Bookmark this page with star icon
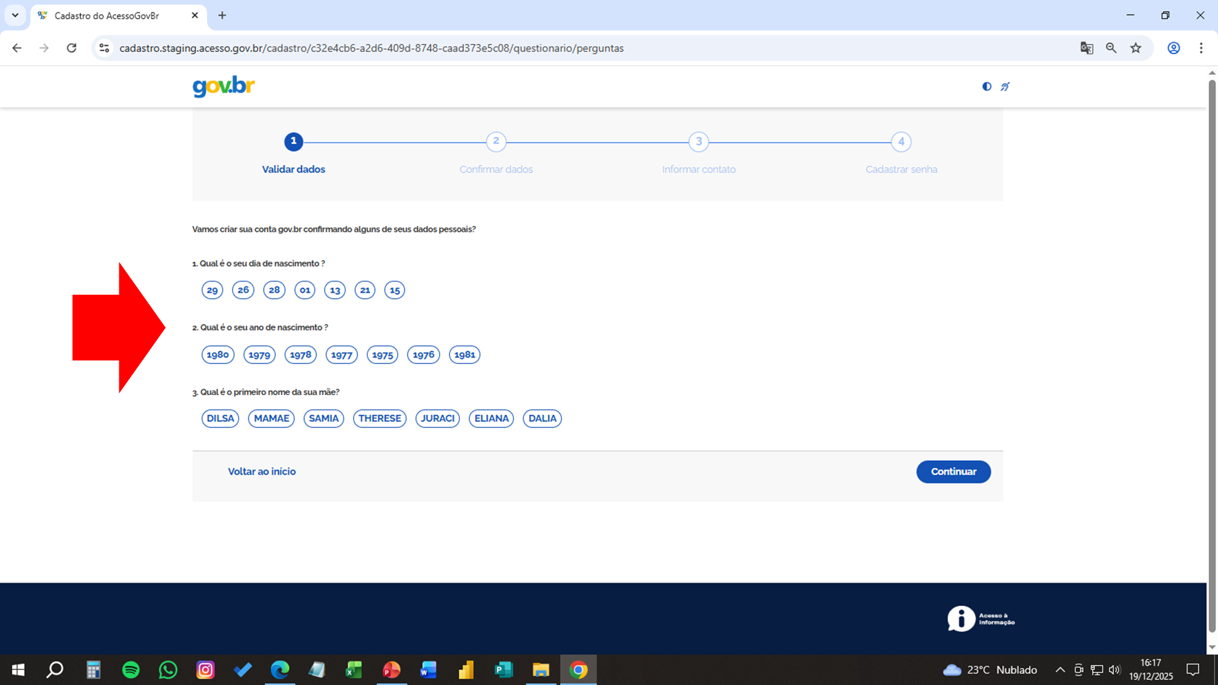 [x=1136, y=48]
